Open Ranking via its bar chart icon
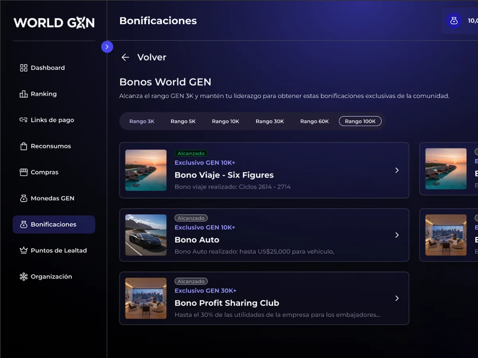 [24, 94]
